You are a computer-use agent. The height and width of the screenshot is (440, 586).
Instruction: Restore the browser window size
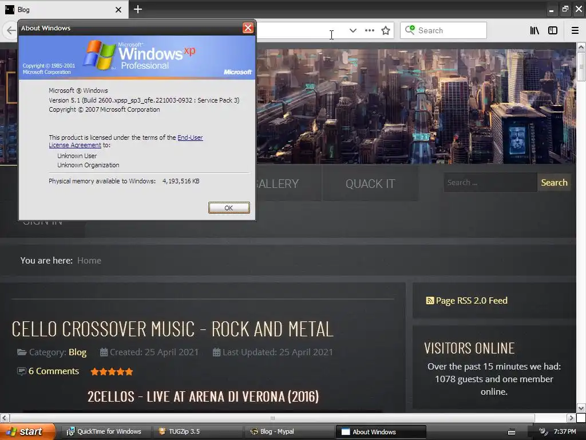tap(565, 9)
